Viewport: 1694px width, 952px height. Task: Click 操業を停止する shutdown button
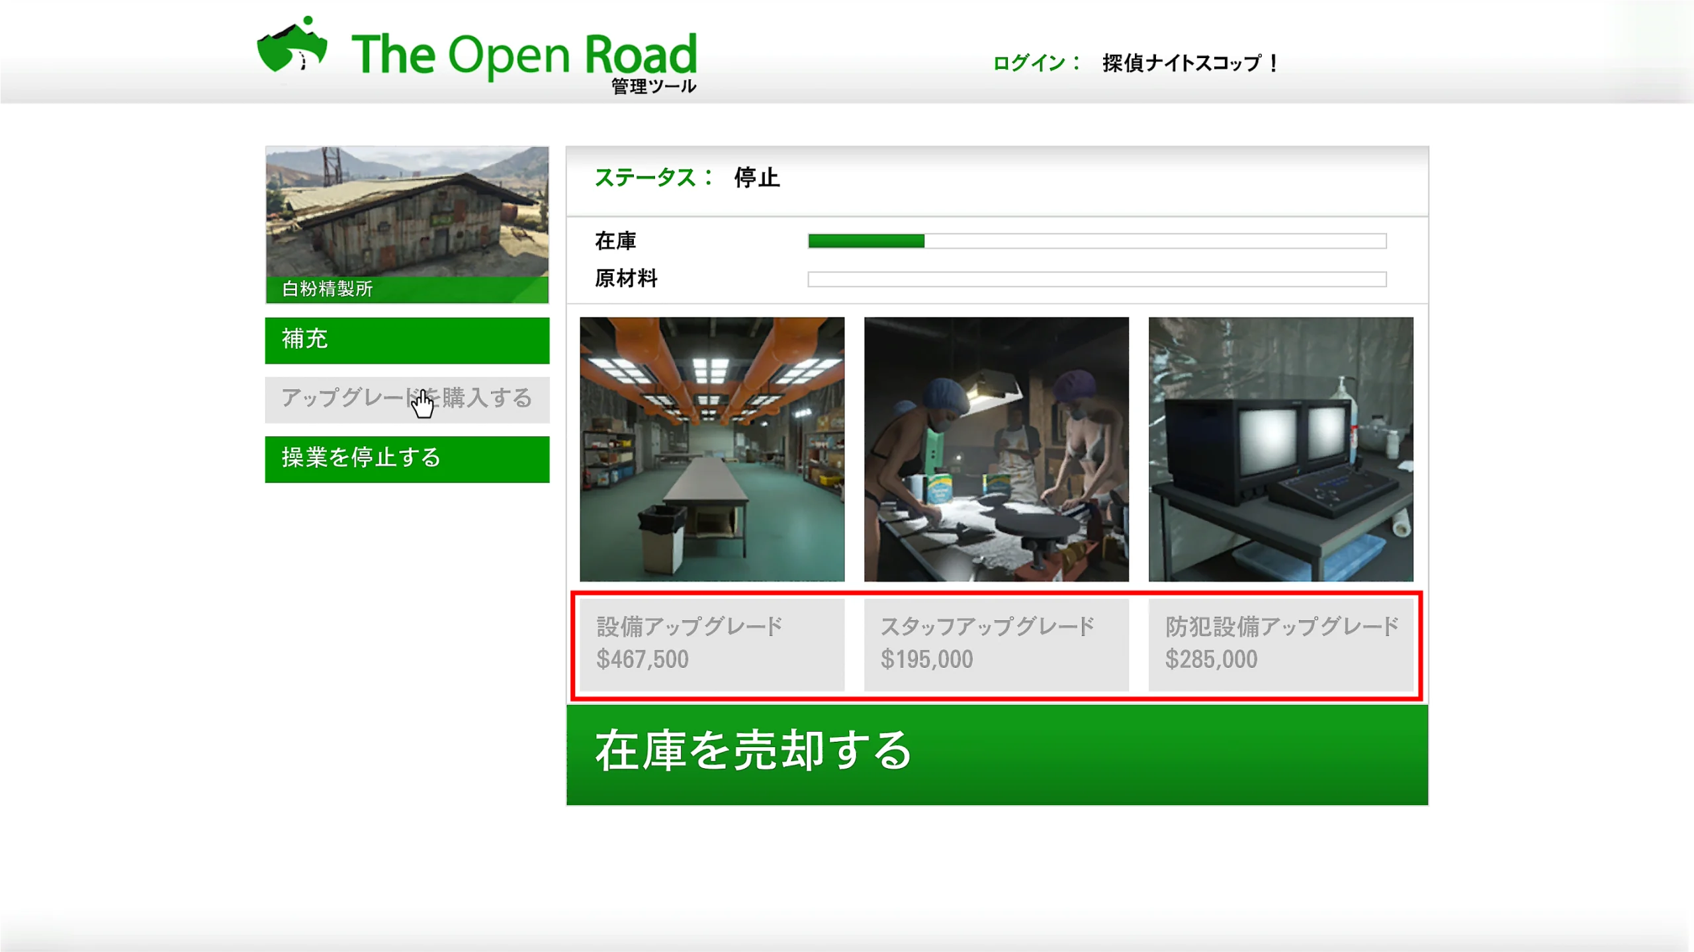(407, 459)
